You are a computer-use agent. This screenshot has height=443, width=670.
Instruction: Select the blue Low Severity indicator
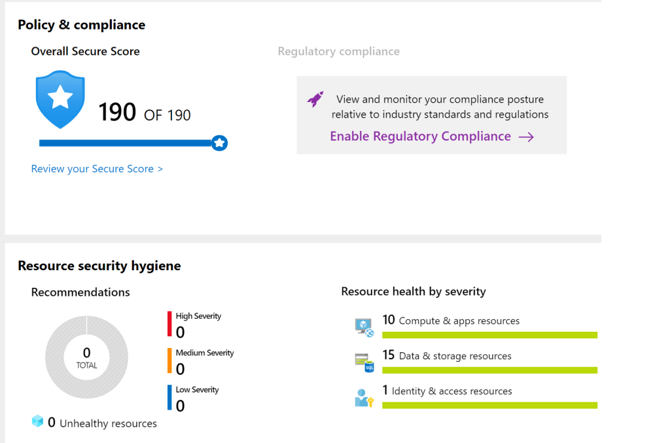click(x=169, y=397)
